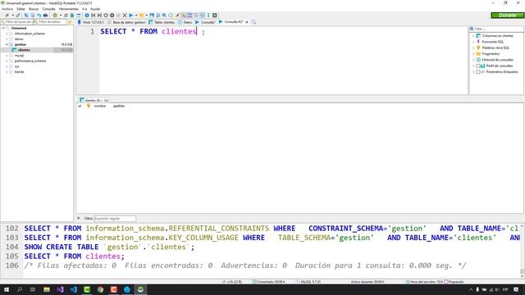The height and width of the screenshot is (295, 525).
Task: Click the first-row navigation icon in toolbar
Action: 93,16
